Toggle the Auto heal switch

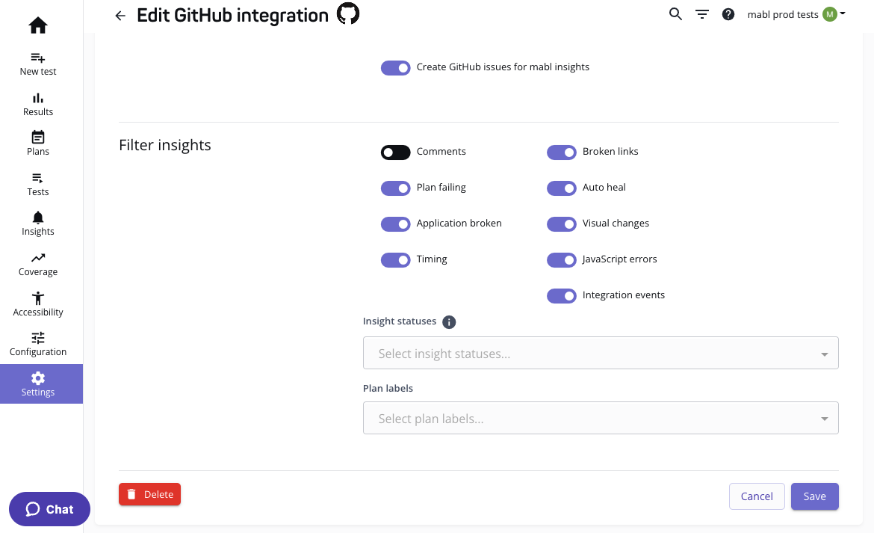point(561,188)
